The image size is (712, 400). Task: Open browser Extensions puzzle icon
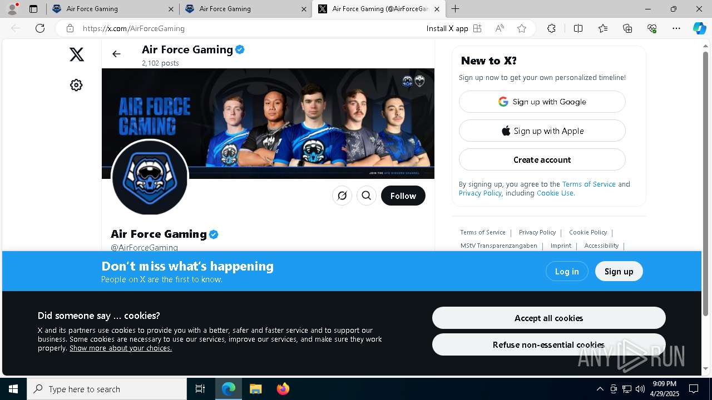tap(551, 28)
